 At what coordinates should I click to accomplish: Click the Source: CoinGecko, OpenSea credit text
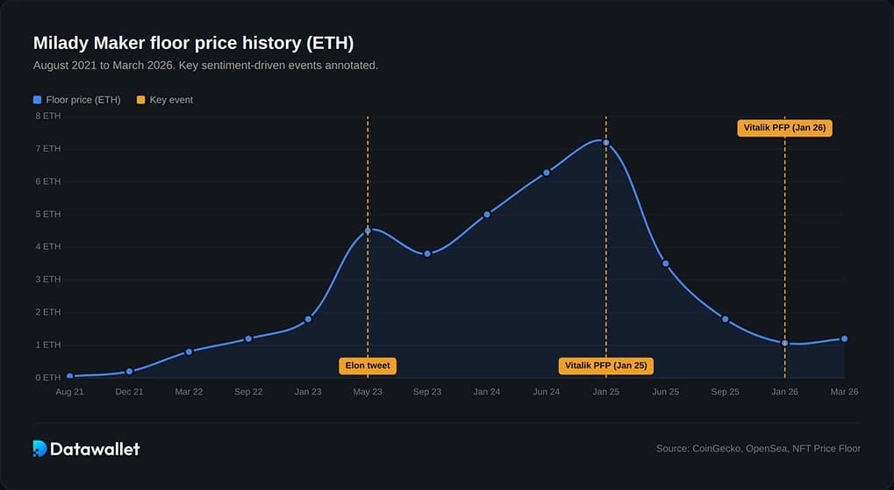(758, 449)
